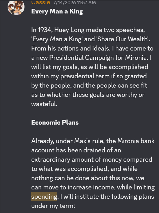
Task: Click the quoted 'Every Man a King' in the paragraph
Action: 57,39
